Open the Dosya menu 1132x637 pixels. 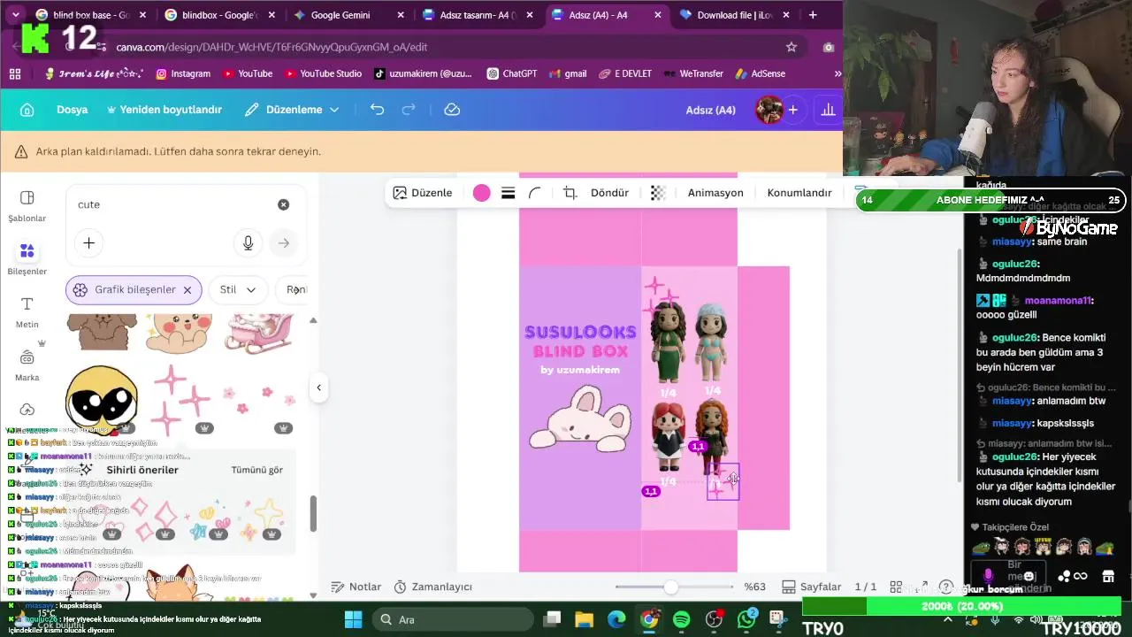coord(72,110)
